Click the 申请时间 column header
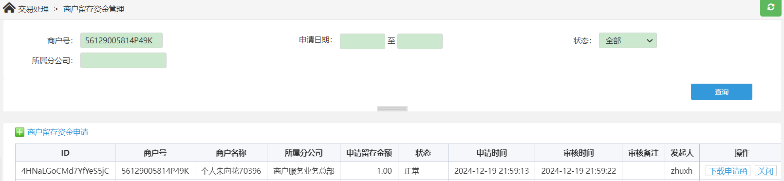Screen dimensions: 784x181 pyautogui.click(x=491, y=153)
